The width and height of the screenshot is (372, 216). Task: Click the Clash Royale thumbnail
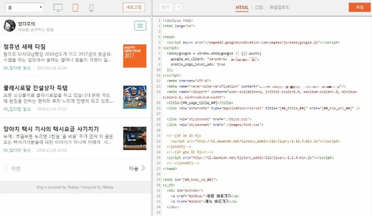coord(135,97)
